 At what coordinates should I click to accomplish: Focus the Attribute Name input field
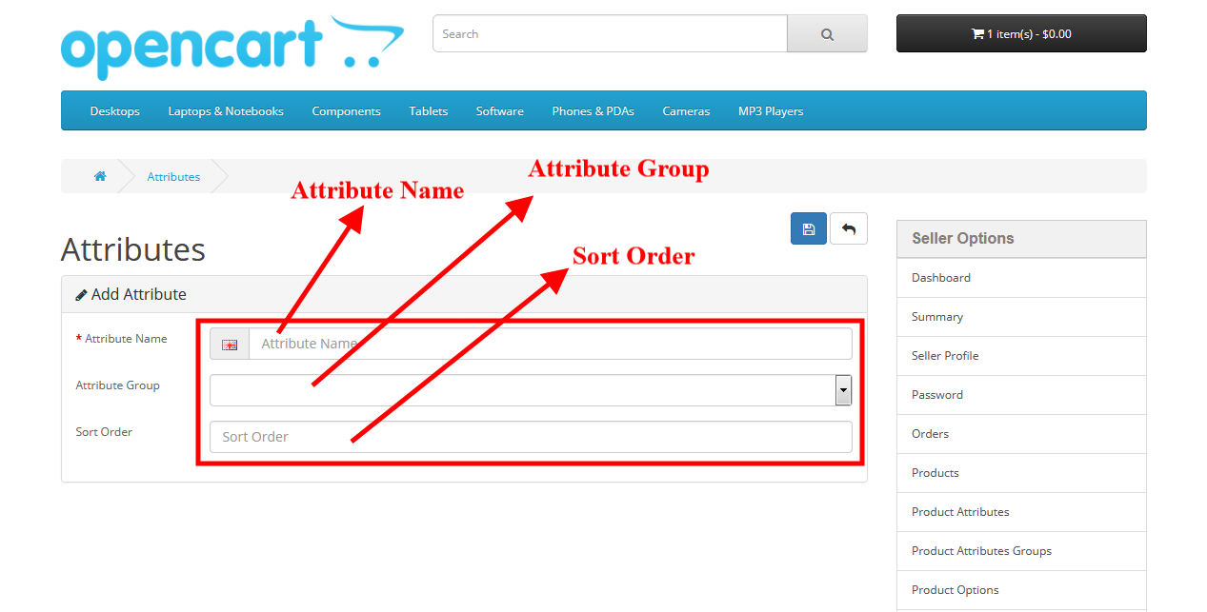point(551,344)
